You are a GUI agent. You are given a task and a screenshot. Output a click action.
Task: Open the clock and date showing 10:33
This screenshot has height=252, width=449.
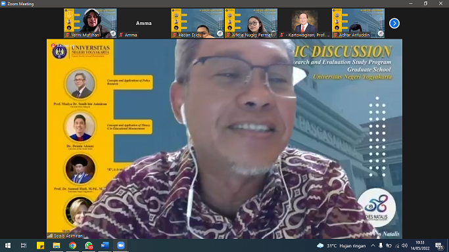click(x=420, y=245)
